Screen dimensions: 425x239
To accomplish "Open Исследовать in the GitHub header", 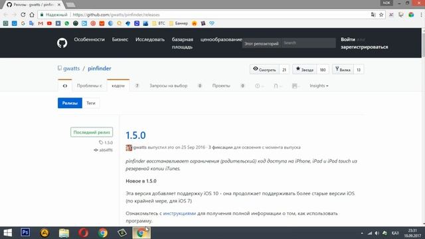I will click(150, 40).
